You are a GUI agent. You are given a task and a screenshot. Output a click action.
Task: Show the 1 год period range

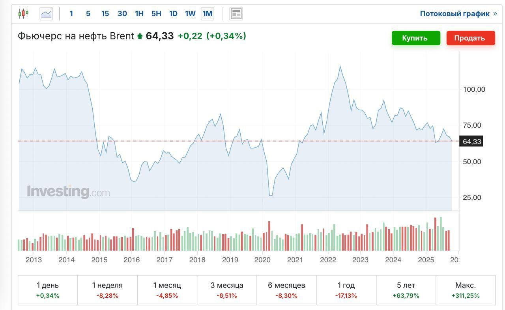coord(346,290)
